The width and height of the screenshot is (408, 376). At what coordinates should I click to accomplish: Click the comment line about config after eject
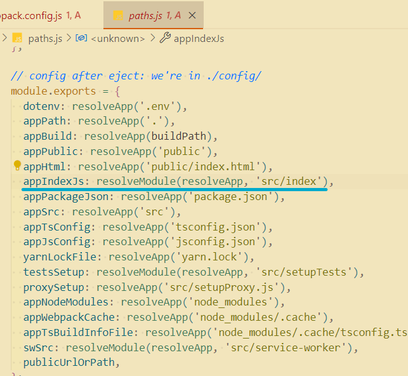point(136,76)
